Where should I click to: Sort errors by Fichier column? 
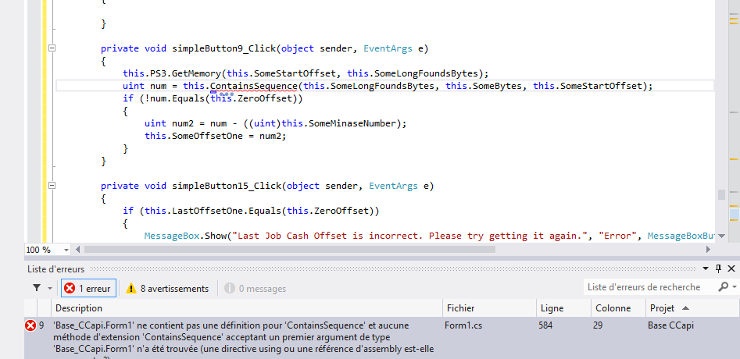tap(489, 308)
